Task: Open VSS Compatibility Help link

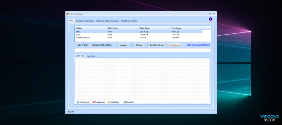Action: pyautogui.click(x=198, y=45)
